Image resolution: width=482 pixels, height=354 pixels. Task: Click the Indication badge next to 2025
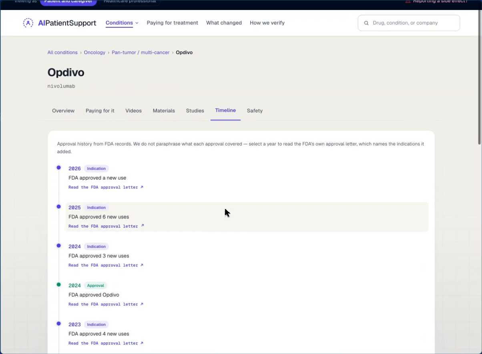(96, 207)
